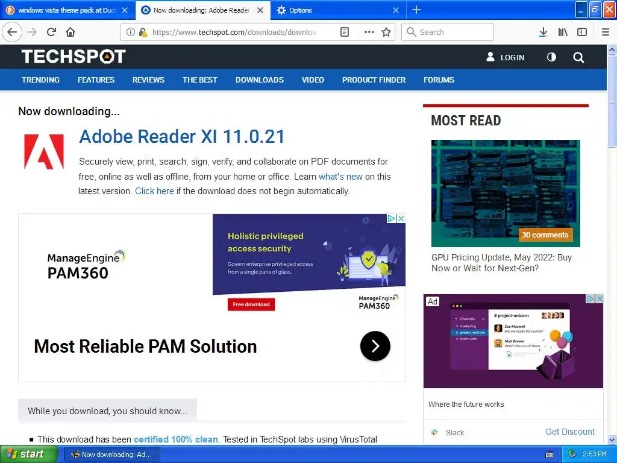Screen dimensions: 617x463
Task: Open AdChoices icon on ManageEngine ad
Action: 392,218
